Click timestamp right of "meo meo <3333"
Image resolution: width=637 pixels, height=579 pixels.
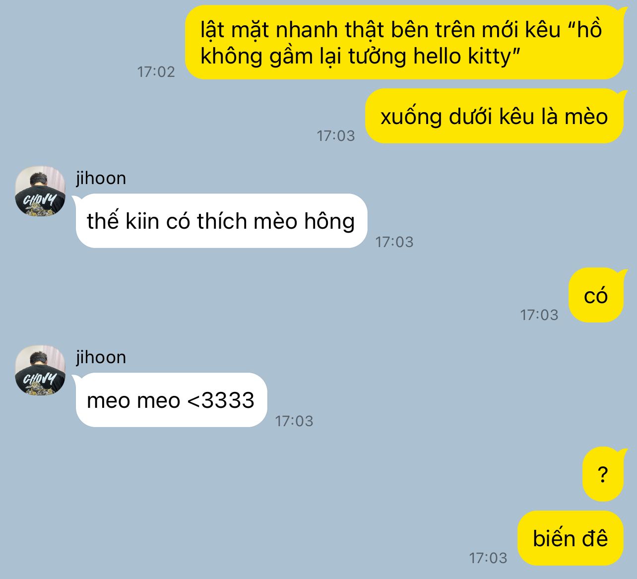[x=294, y=421]
